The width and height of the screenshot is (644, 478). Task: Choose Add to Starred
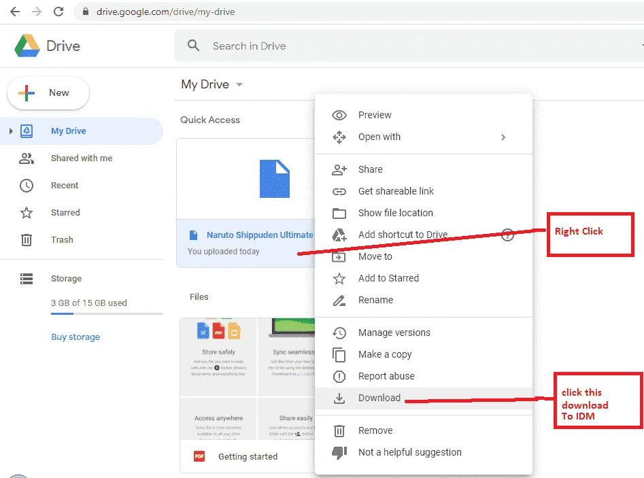(424, 278)
